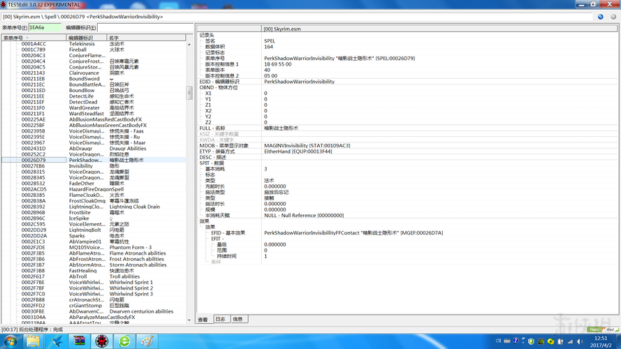621x349 pixels.
Task: Open File Explorer from the taskbar
Action: tap(33, 341)
